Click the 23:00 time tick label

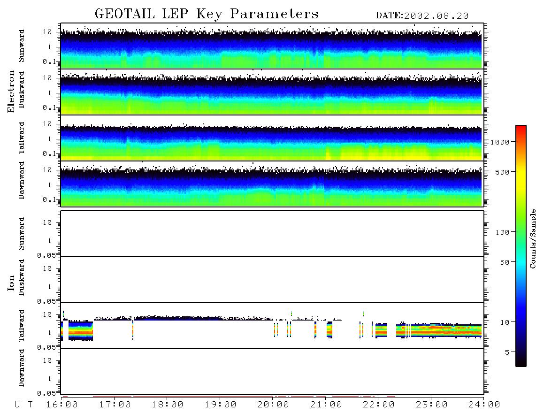pyautogui.click(x=432, y=405)
